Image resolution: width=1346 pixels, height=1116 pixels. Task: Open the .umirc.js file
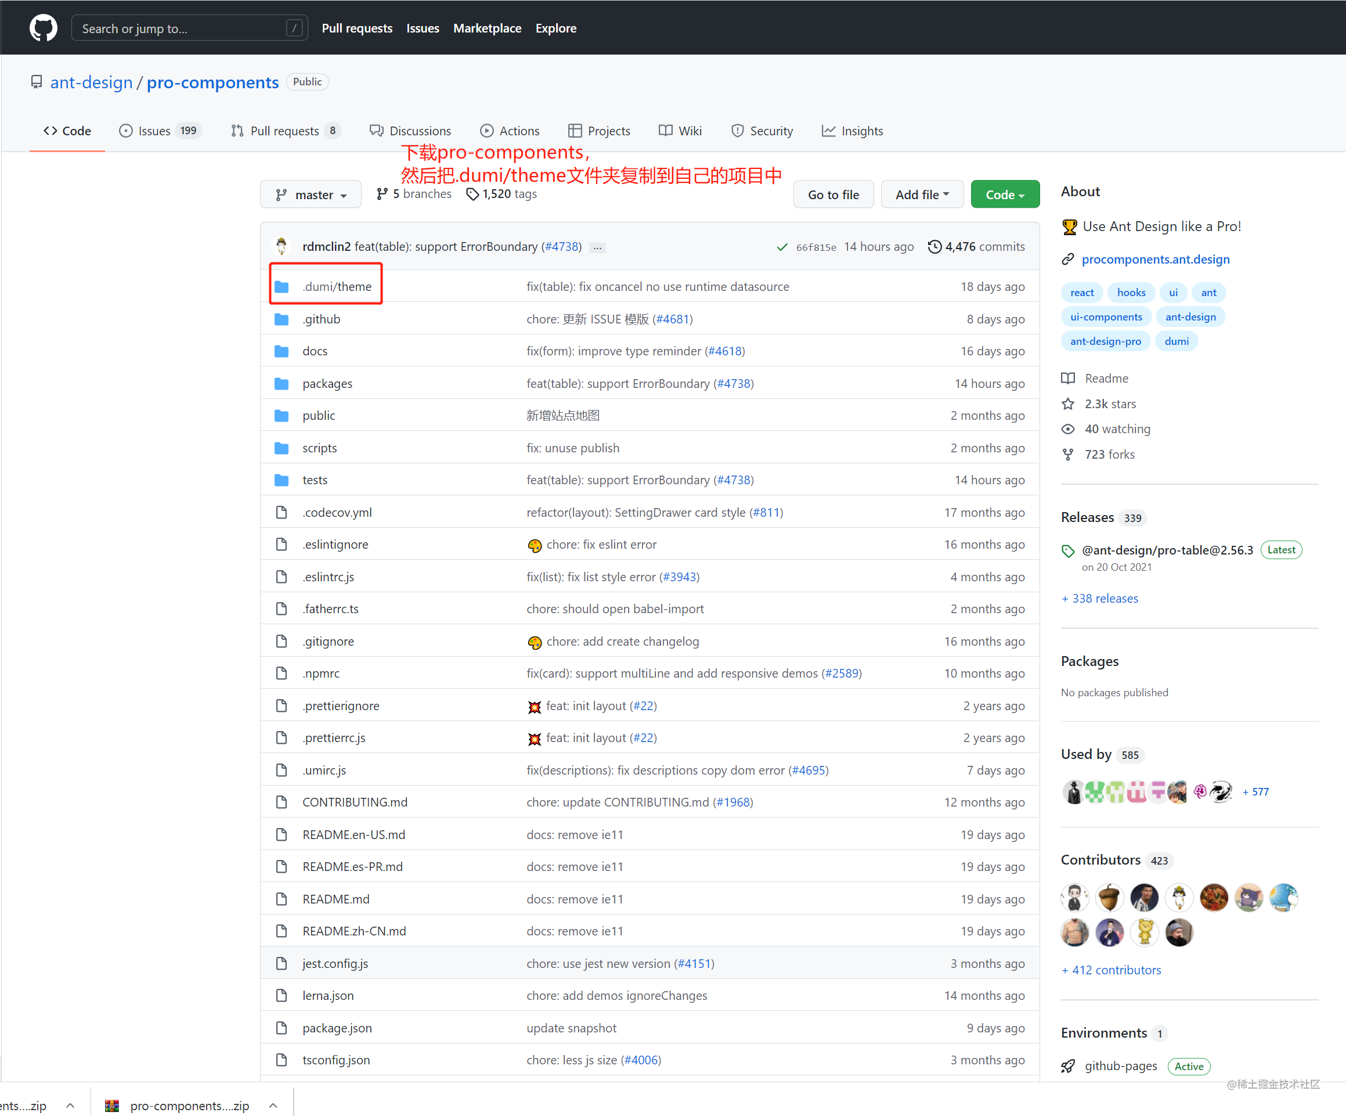pos(324,770)
